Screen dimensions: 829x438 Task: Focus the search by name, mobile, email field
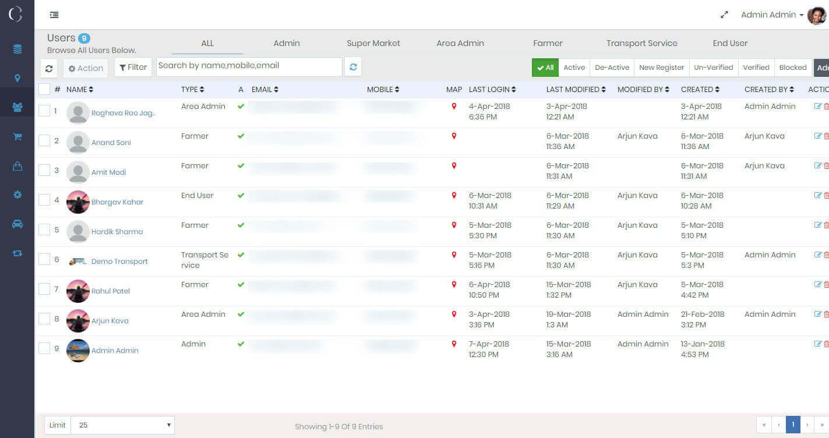tap(249, 66)
